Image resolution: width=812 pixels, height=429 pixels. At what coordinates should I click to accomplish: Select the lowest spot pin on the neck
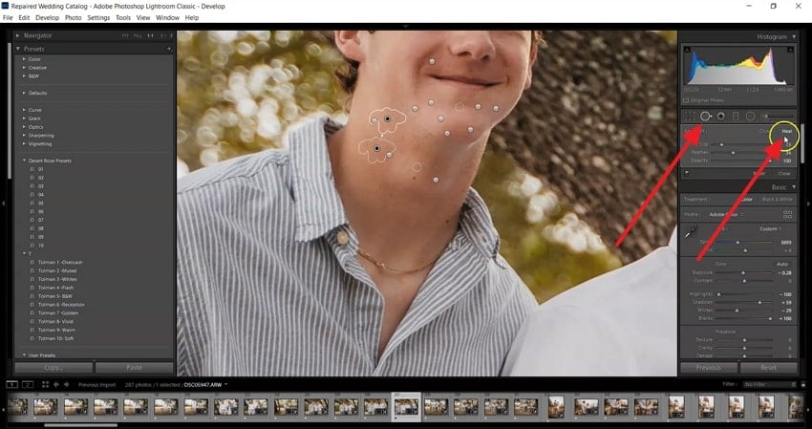[x=436, y=180]
